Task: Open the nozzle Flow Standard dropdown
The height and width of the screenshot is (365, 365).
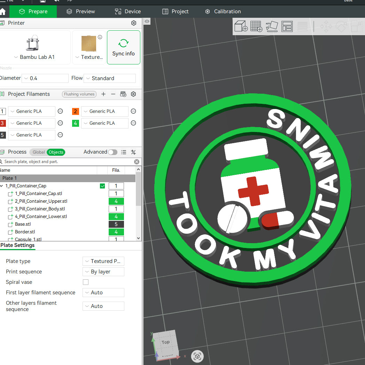Action: click(x=110, y=78)
